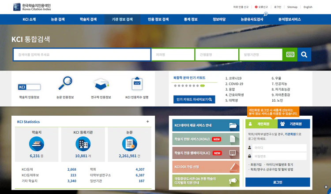Screen dimensions: 331x194
Task: Click user icon beside 아이디 field
Action: tap(249, 147)
